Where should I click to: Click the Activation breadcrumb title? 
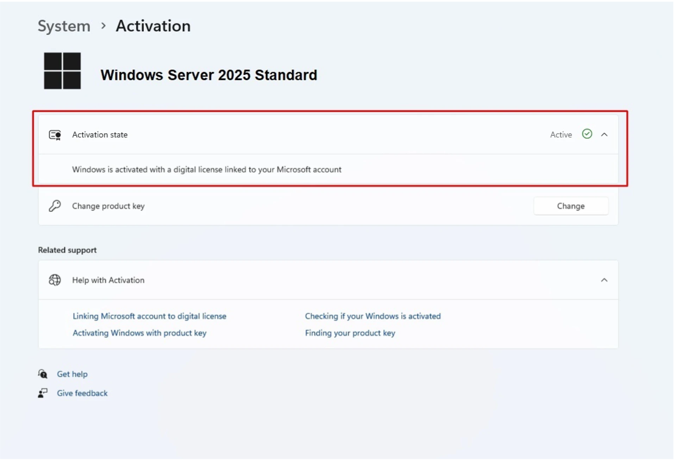click(153, 26)
